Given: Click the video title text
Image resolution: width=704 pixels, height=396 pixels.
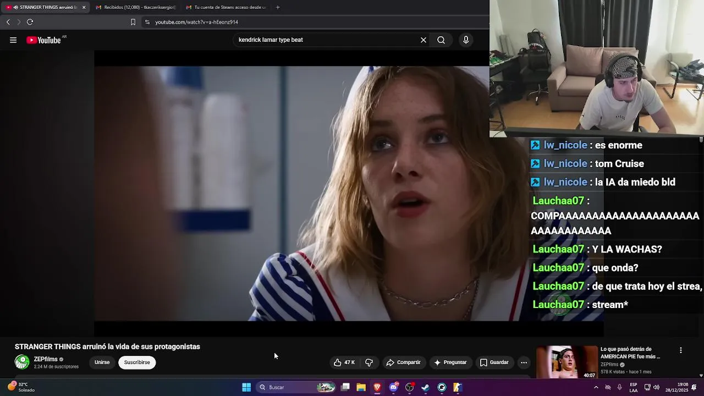Looking at the screenshot, I should (107, 347).
